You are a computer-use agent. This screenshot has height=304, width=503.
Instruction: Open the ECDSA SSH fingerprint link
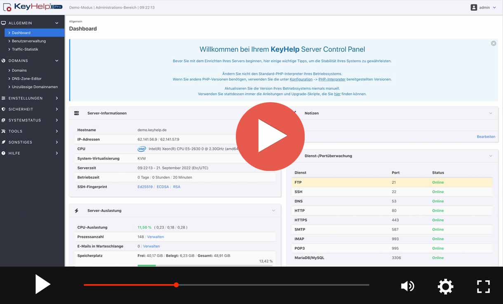[163, 187]
